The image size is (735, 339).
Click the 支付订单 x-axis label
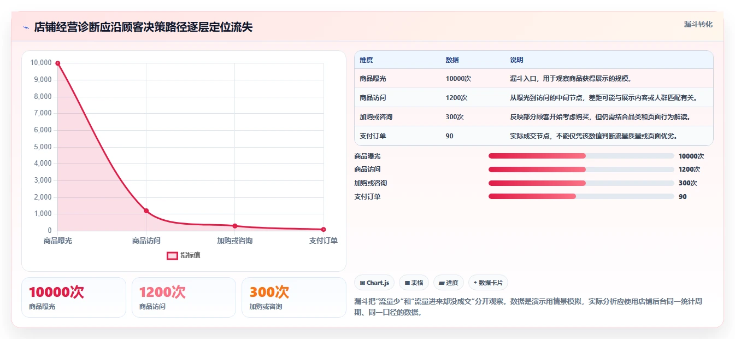pos(324,241)
